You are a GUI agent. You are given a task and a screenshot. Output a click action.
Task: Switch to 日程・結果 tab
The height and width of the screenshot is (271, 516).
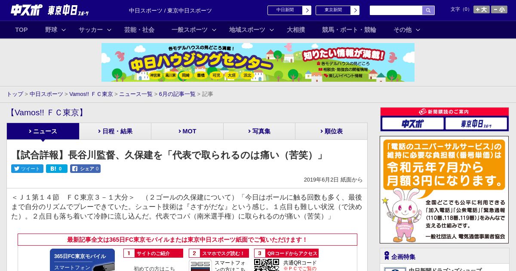click(x=115, y=131)
